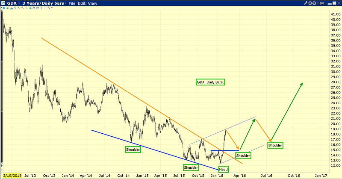
Task: Click the 28.00 price axis label
Action: coord(336,82)
